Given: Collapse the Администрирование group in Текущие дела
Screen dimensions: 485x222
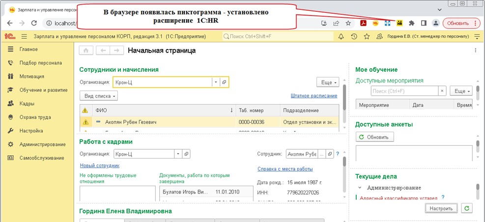Looking at the screenshot, I should pos(360,188).
